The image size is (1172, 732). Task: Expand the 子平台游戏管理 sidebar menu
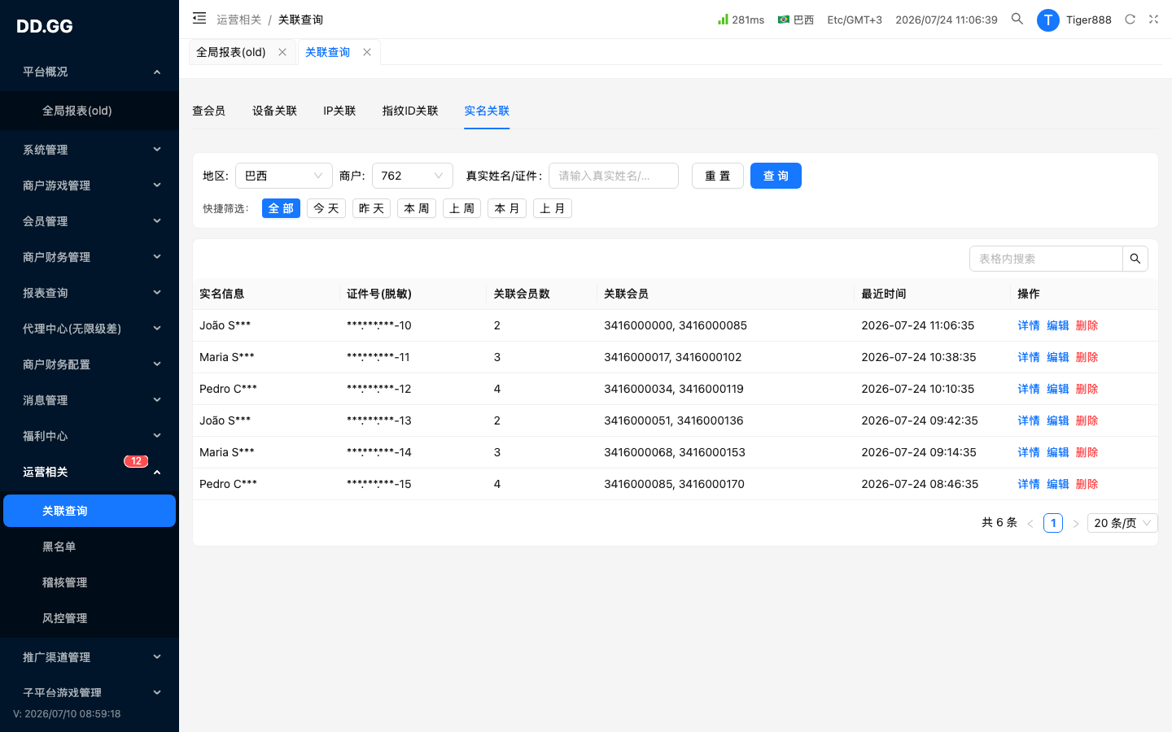[x=90, y=693]
